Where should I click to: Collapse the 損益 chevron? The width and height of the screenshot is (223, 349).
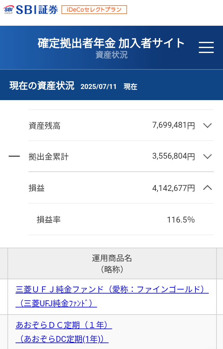(x=208, y=188)
